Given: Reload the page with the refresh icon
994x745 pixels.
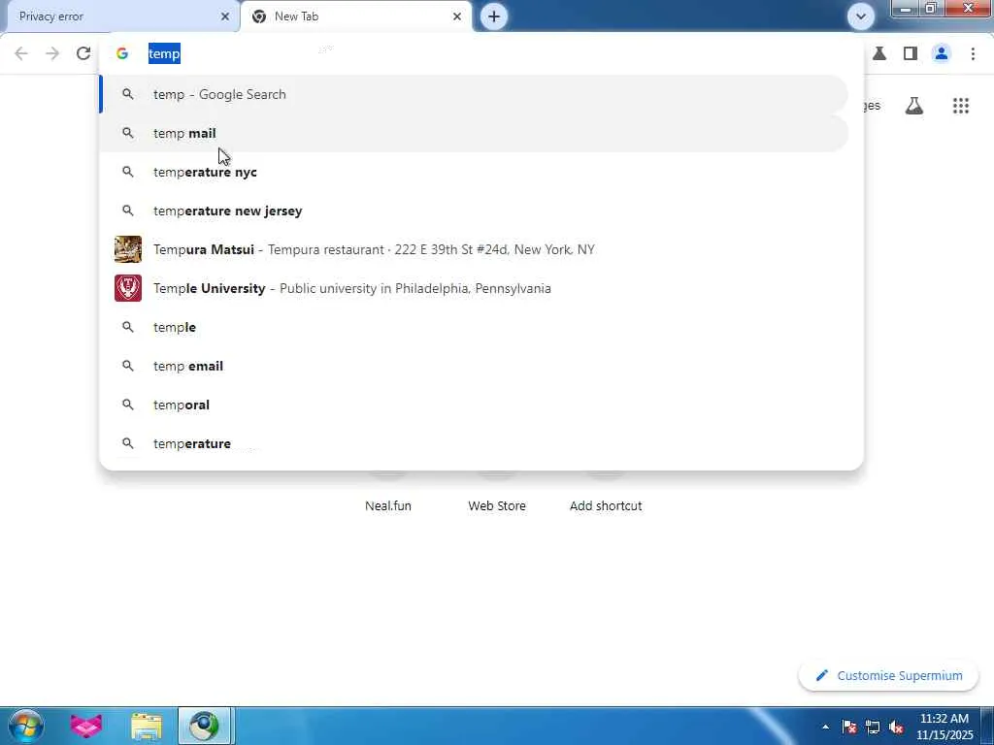Looking at the screenshot, I should tap(83, 54).
